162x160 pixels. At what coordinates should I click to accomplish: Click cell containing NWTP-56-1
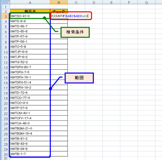(30, 42)
